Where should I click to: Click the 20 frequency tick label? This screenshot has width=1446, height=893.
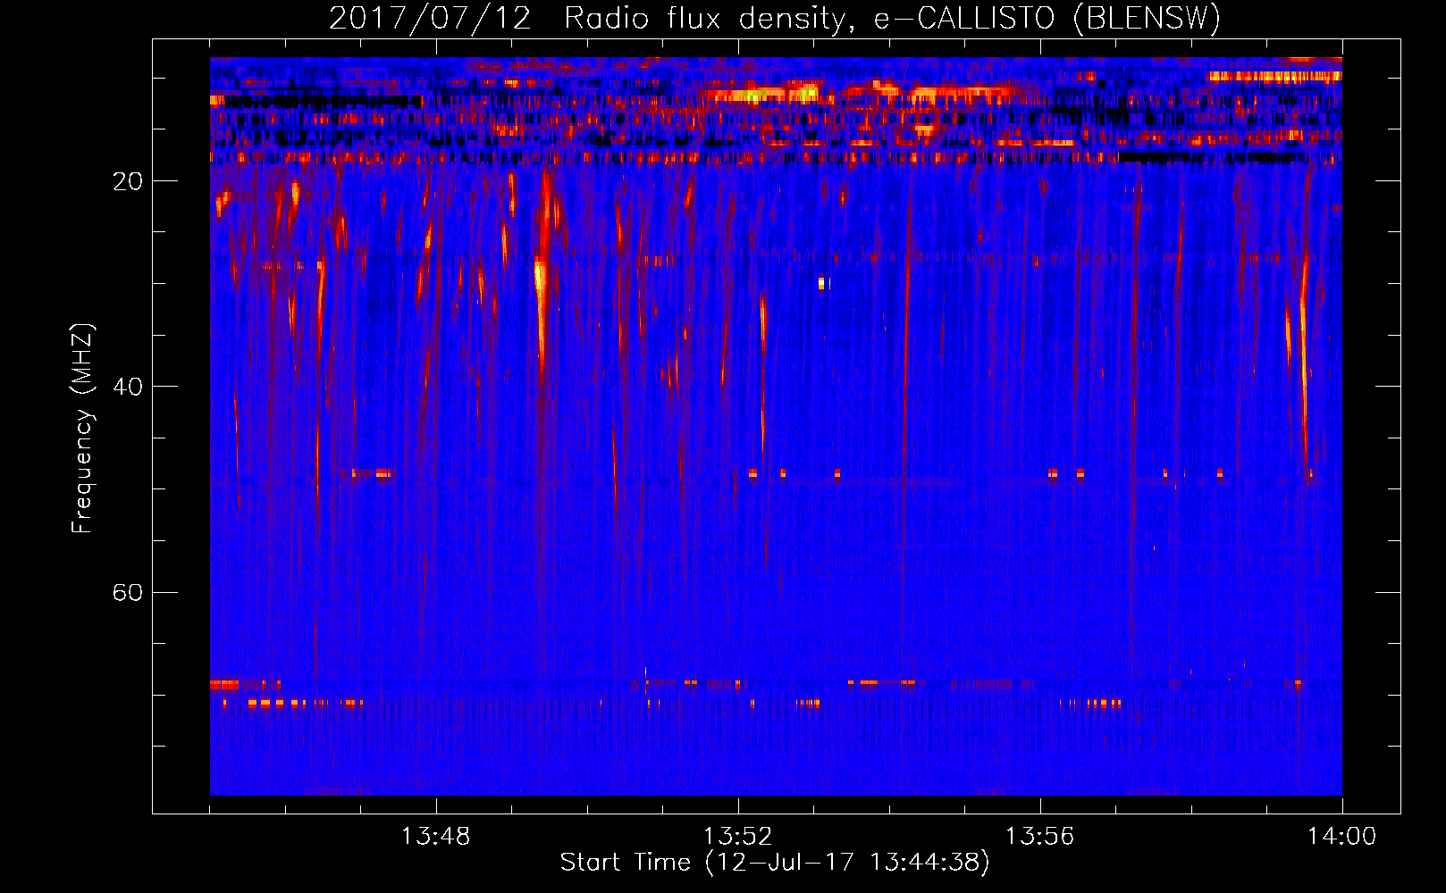pos(127,181)
